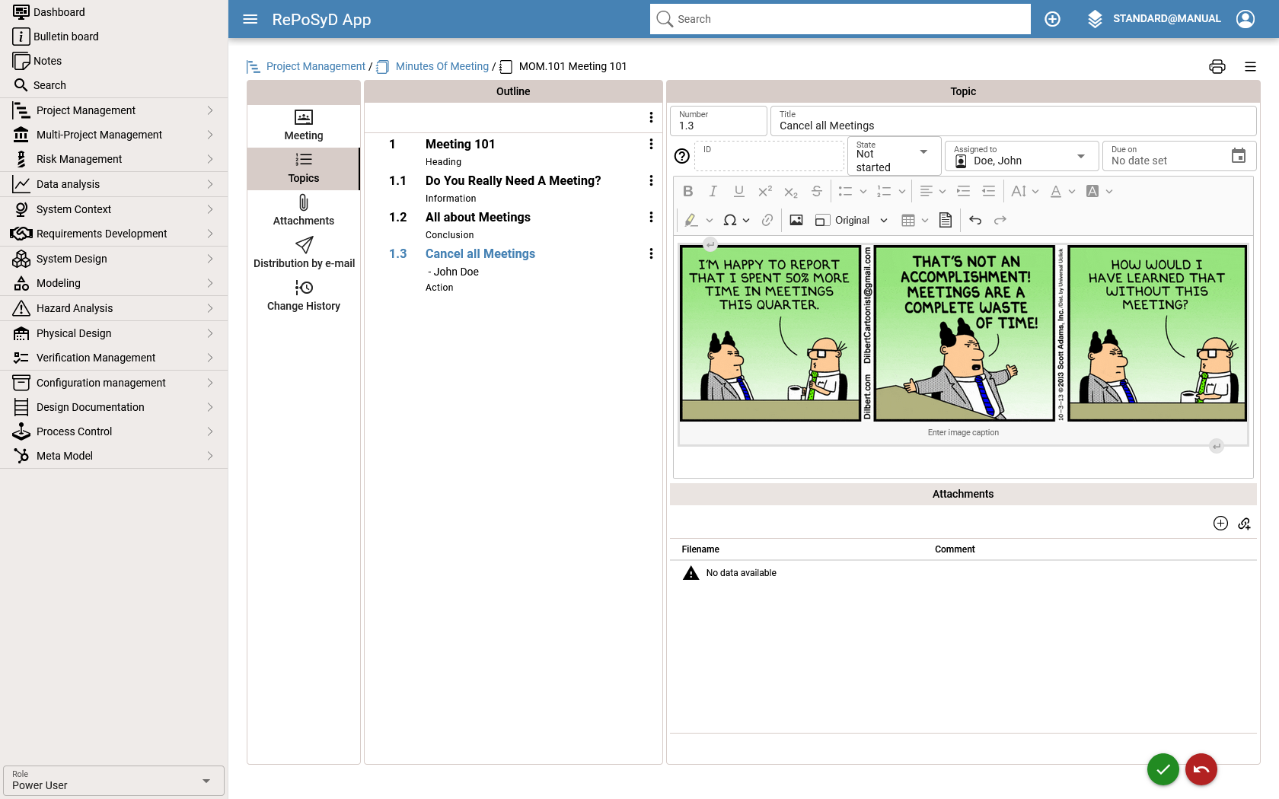Click the link attachment icon
The height and width of the screenshot is (799, 1279).
point(1245,524)
